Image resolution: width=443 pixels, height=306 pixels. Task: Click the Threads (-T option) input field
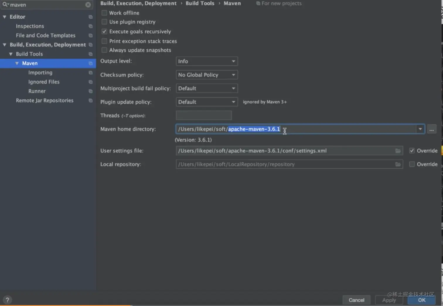pyautogui.click(x=204, y=116)
